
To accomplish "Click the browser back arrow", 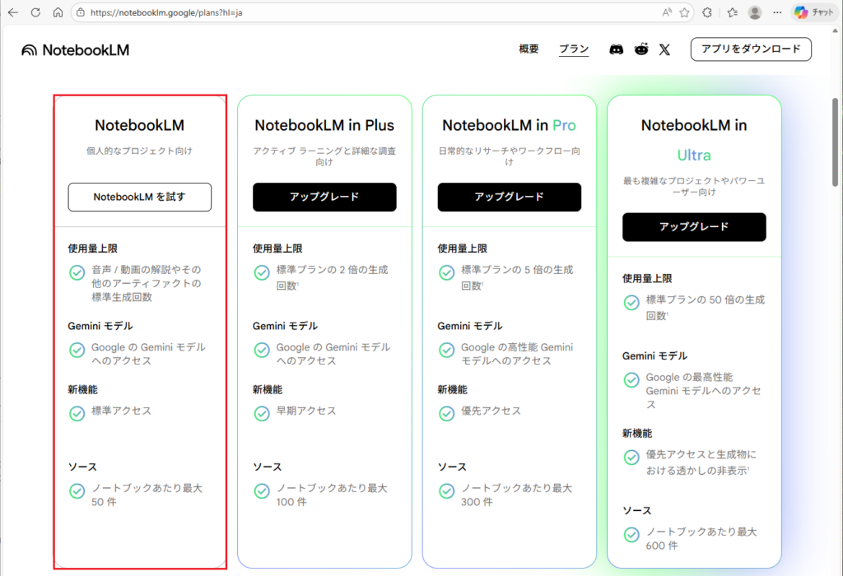I will 13,12.
